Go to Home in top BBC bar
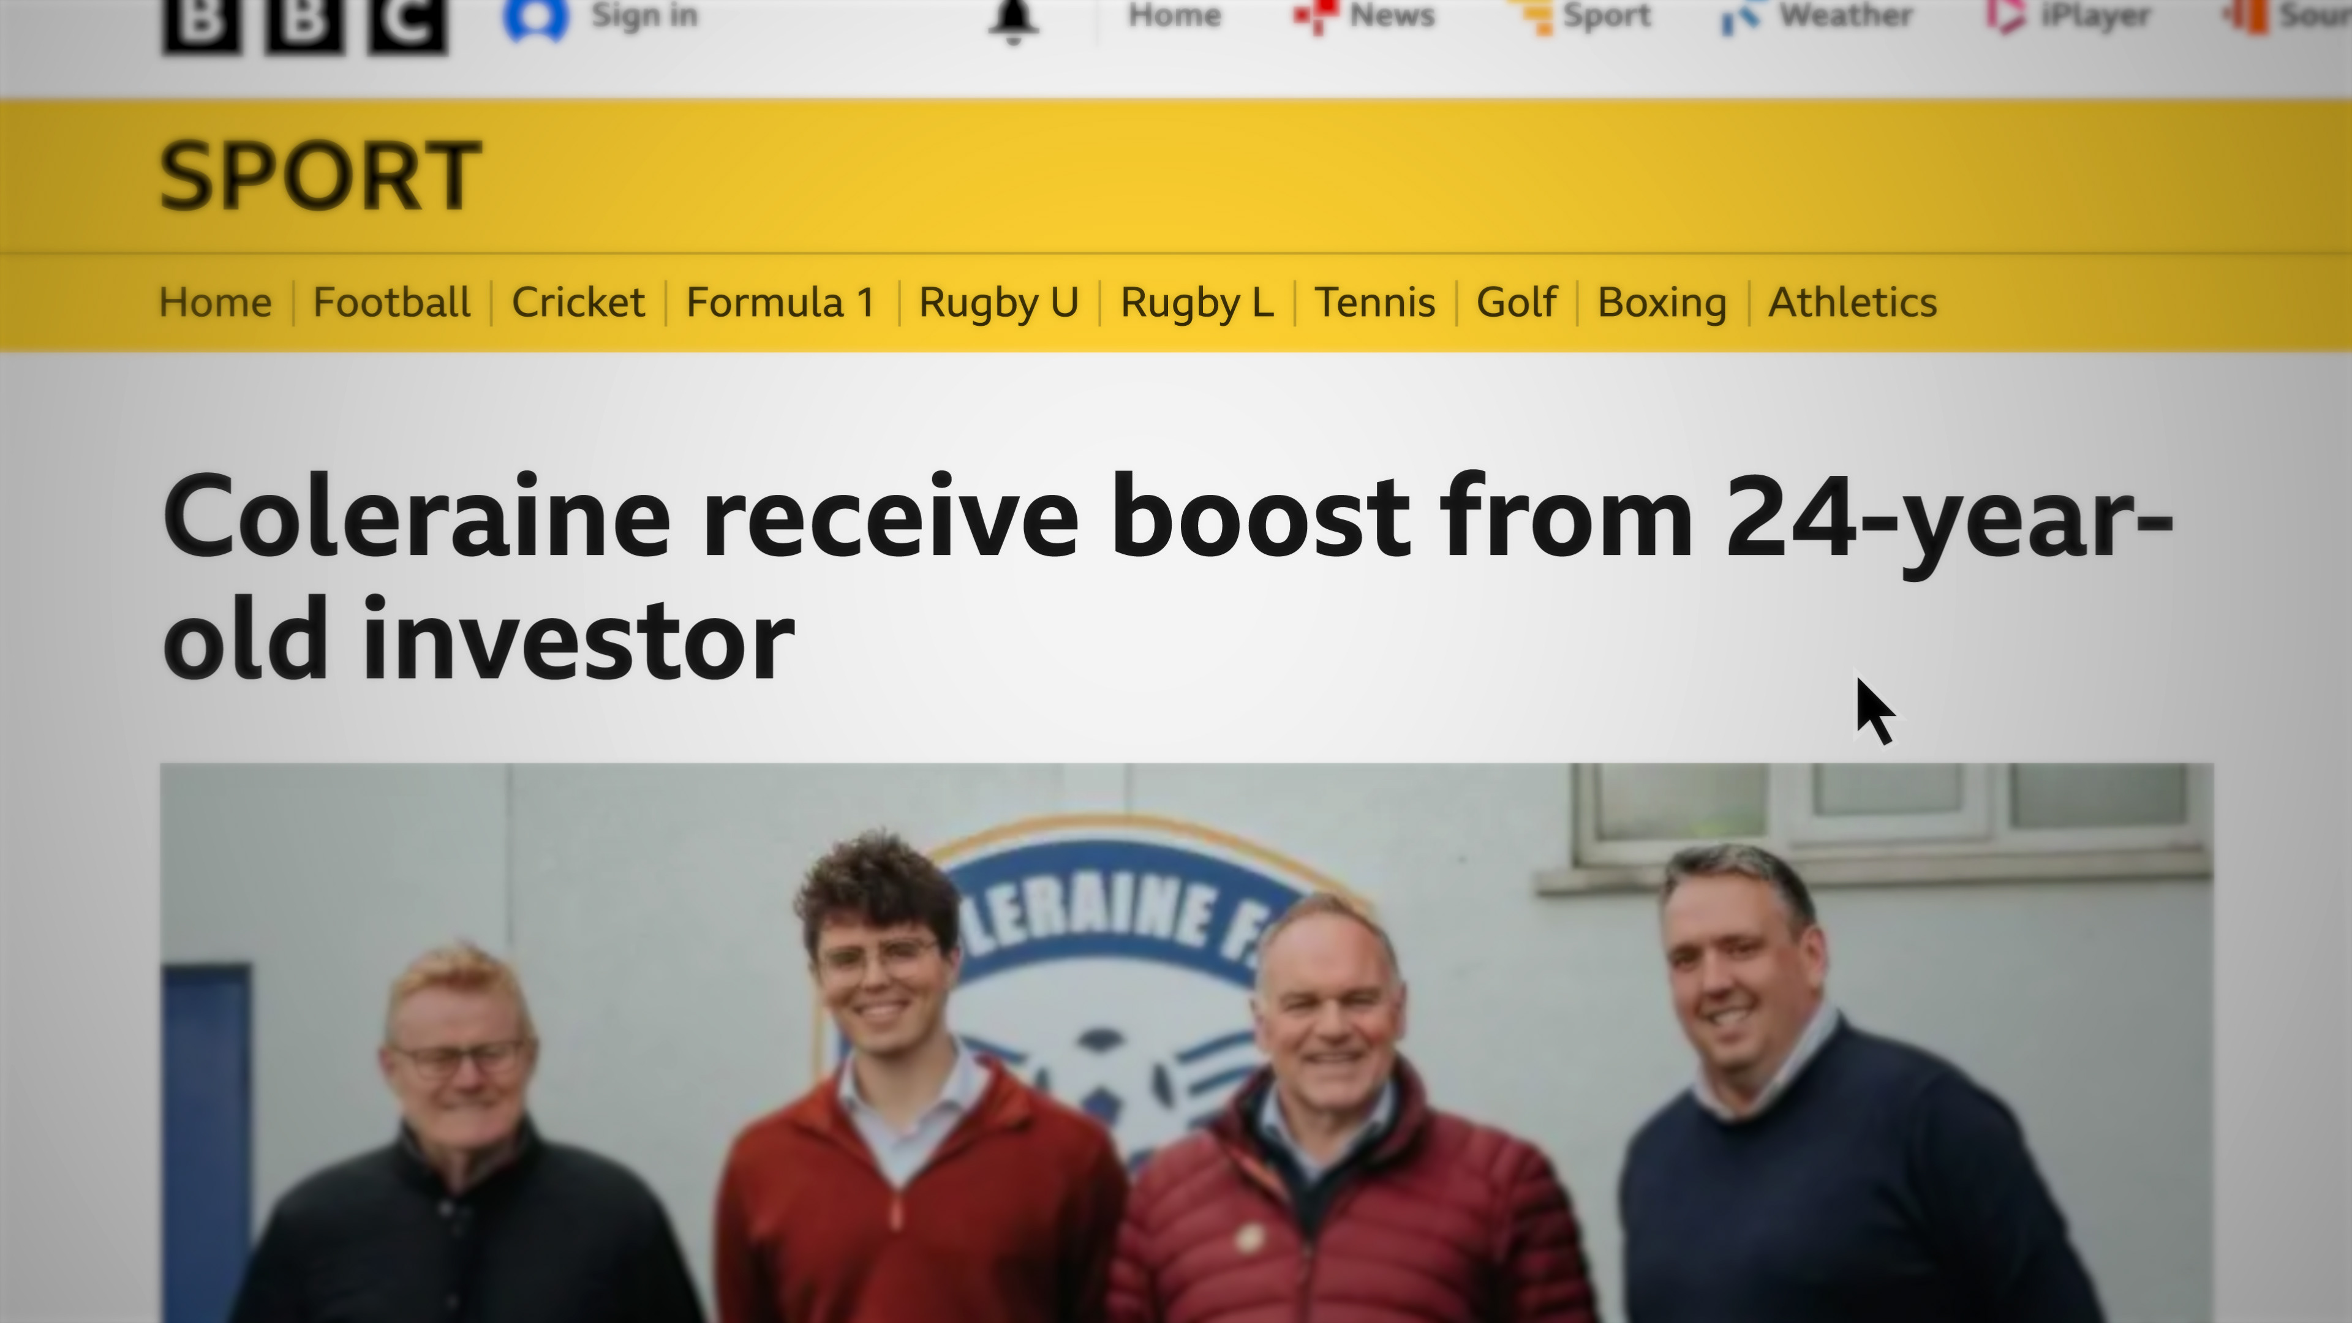Screen dimensions: 2352x1323 pyautogui.click(x=1174, y=15)
